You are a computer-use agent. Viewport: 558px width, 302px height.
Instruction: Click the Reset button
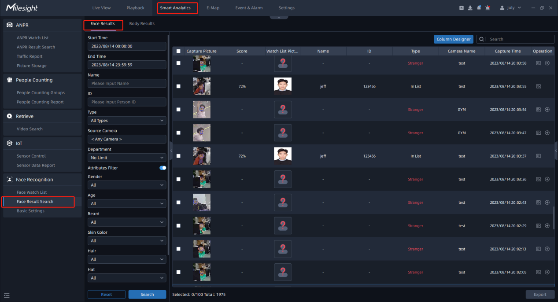point(107,295)
